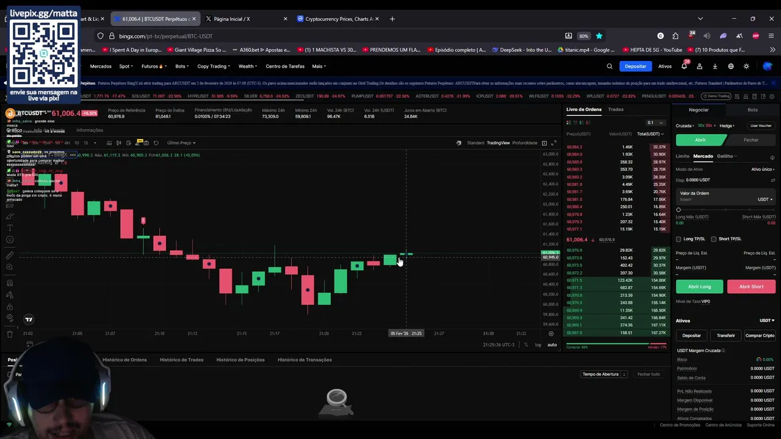Open the USDT unit dropdown in order value
The height and width of the screenshot is (439, 781).
point(765,199)
